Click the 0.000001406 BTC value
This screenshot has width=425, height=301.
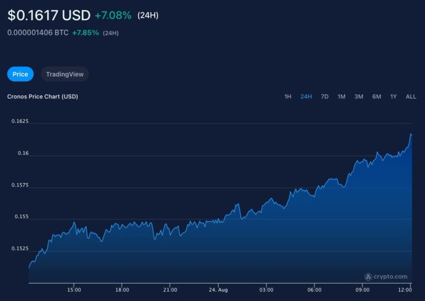pyautogui.click(x=38, y=33)
